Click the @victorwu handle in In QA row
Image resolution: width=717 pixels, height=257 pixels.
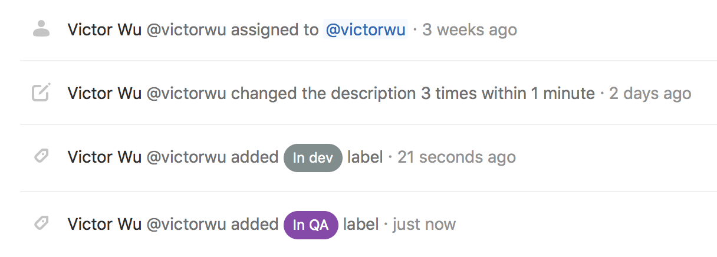(186, 224)
